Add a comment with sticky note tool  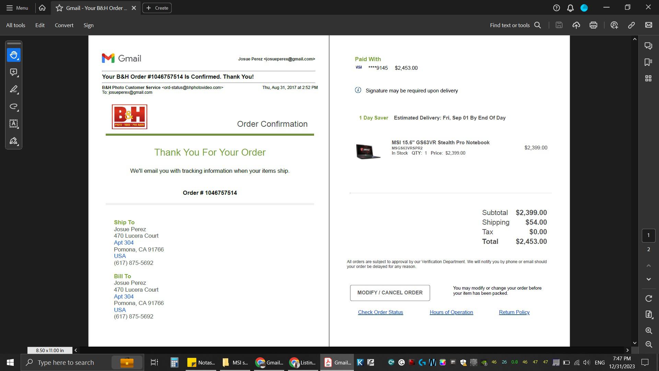(14, 72)
